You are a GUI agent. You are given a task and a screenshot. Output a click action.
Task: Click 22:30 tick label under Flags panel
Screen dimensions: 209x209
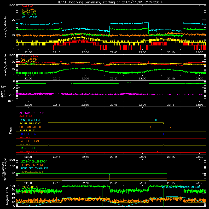85,157
